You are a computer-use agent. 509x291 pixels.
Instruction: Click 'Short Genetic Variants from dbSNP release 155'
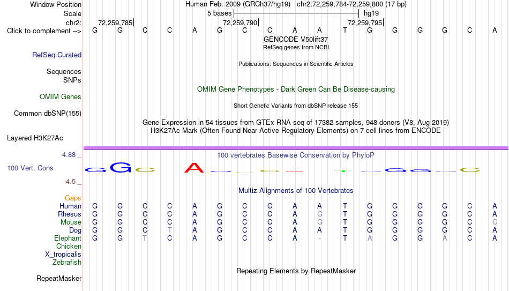296,106
